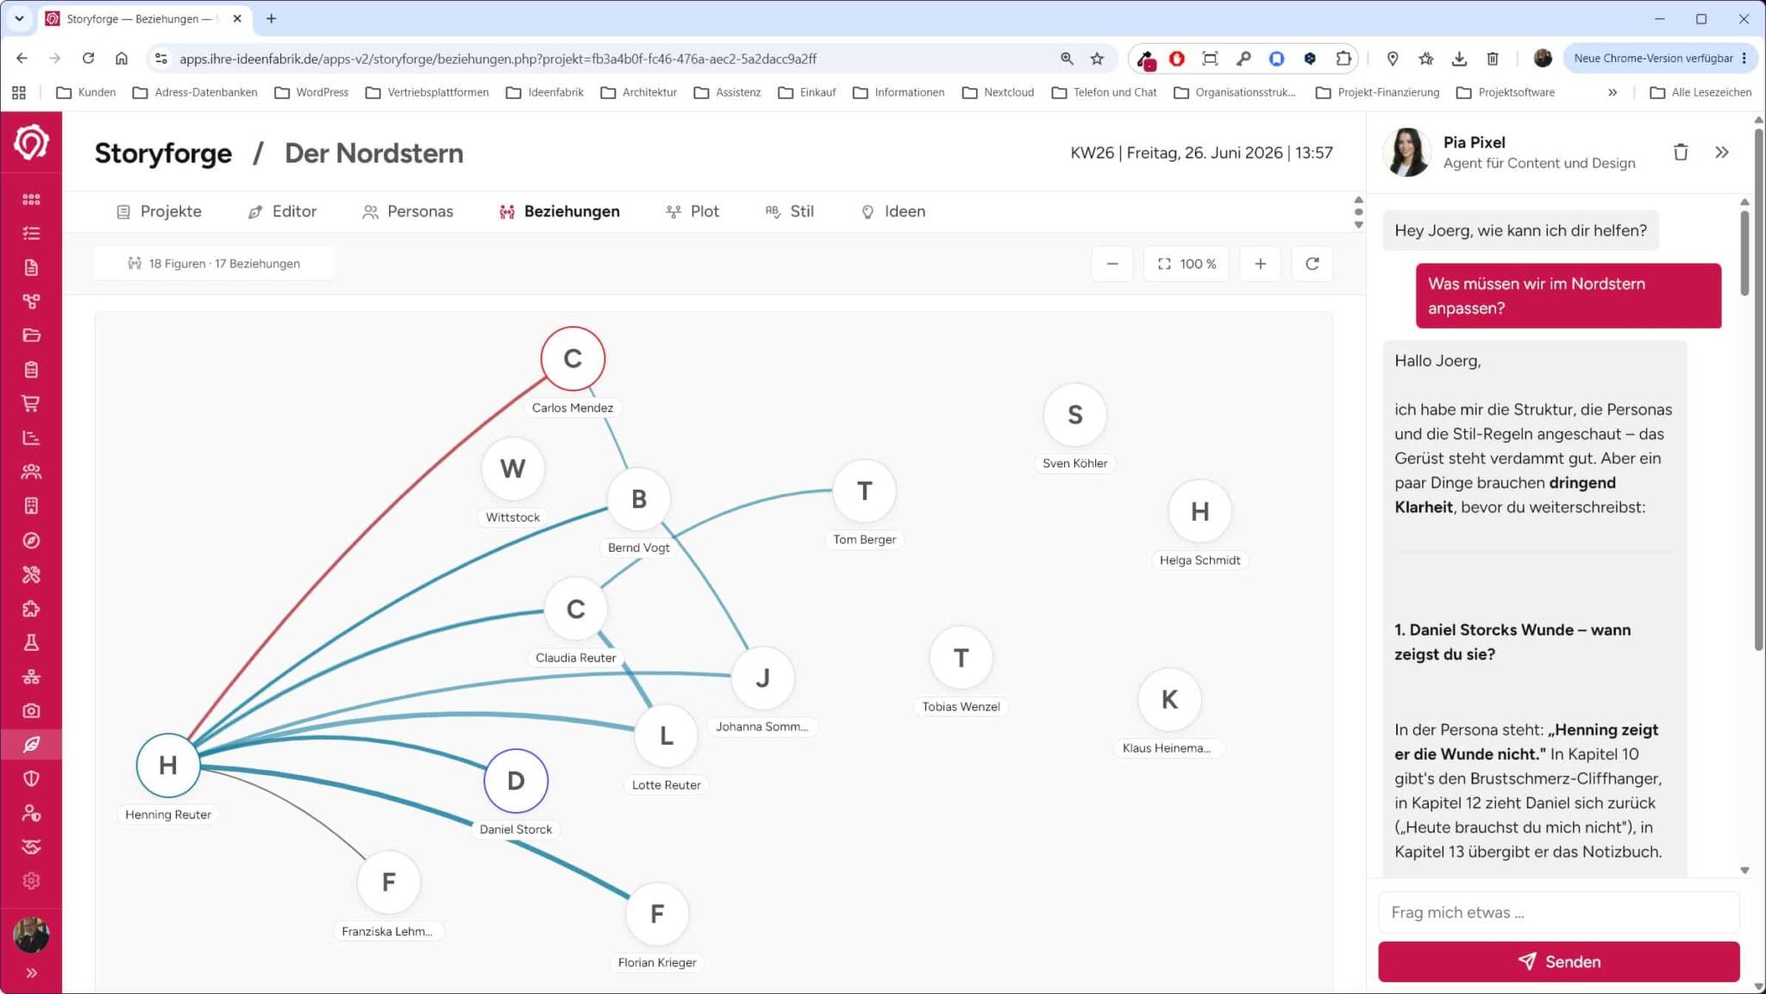Send message with Senden button
This screenshot has height=994, width=1766.
tap(1558, 961)
